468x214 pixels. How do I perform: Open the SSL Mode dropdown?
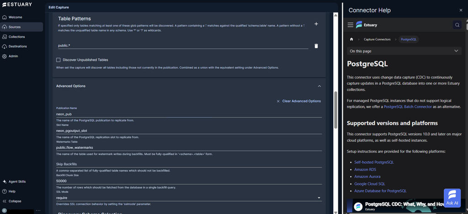(x=189, y=198)
